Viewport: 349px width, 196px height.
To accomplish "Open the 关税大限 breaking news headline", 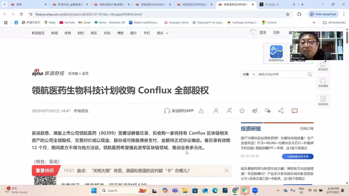I will (133, 170).
